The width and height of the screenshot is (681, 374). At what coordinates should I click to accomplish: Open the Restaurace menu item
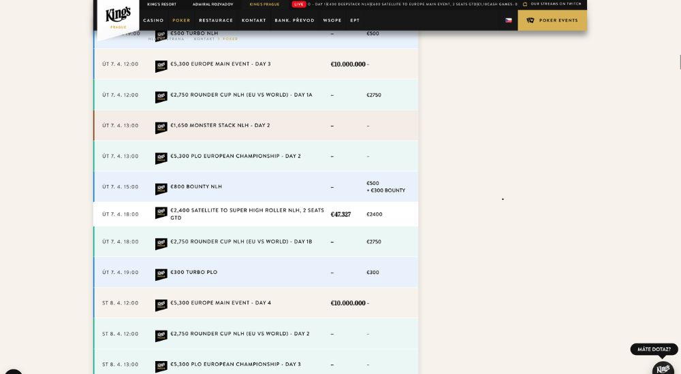pyautogui.click(x=216, y=20)
